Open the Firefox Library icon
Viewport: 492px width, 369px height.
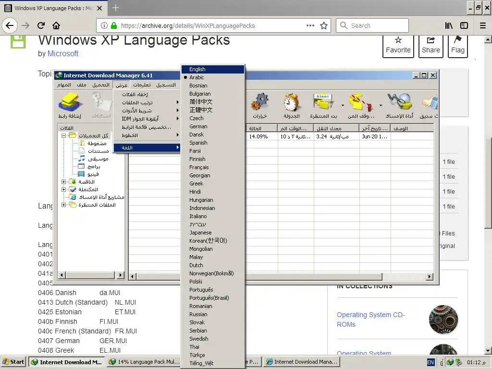click(449, 26)
